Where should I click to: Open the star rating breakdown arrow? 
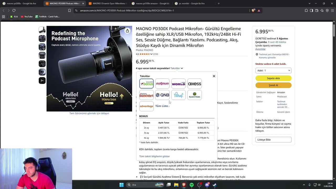(x=151, y=54)
